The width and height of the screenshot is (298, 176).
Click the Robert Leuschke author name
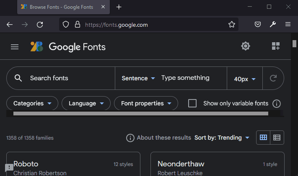(x=180, y=173)
